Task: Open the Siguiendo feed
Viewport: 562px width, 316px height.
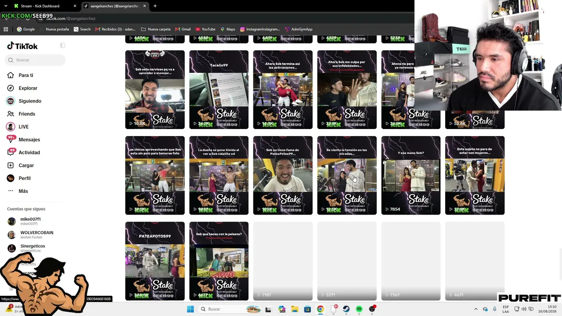Action: point(30,101)
